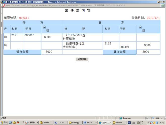Click the page icon left of the URL
Image resolution: width=166 pixels, height=125 pixels.
point(2,5)
